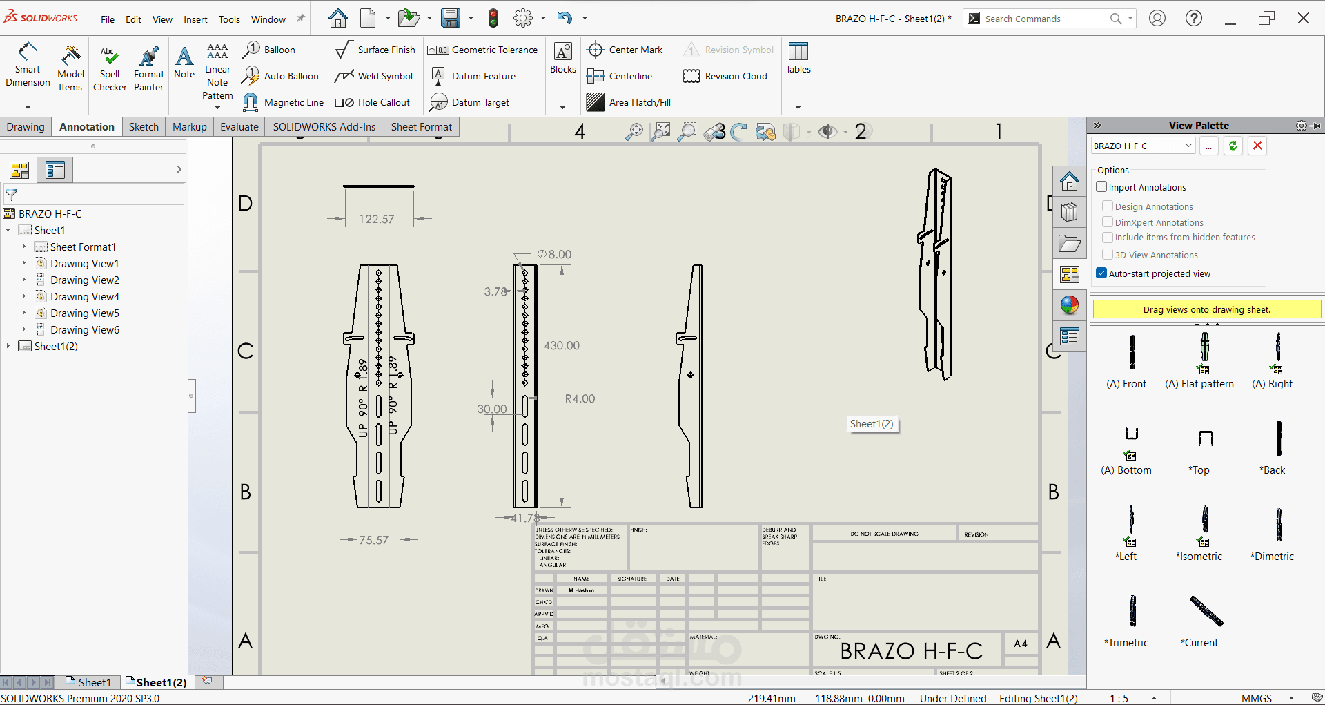Click the Linear Note Pattern tool
Viewport: 1325px width, 705px height.
(217, 71)
